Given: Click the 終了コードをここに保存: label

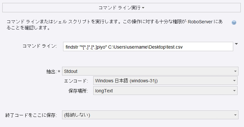Looking at the screenshot, I should click(31, 115).
